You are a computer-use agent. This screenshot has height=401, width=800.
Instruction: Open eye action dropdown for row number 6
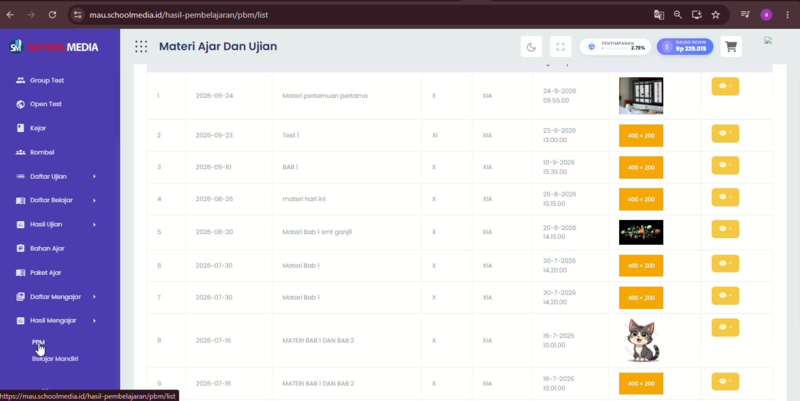[725, 264]
